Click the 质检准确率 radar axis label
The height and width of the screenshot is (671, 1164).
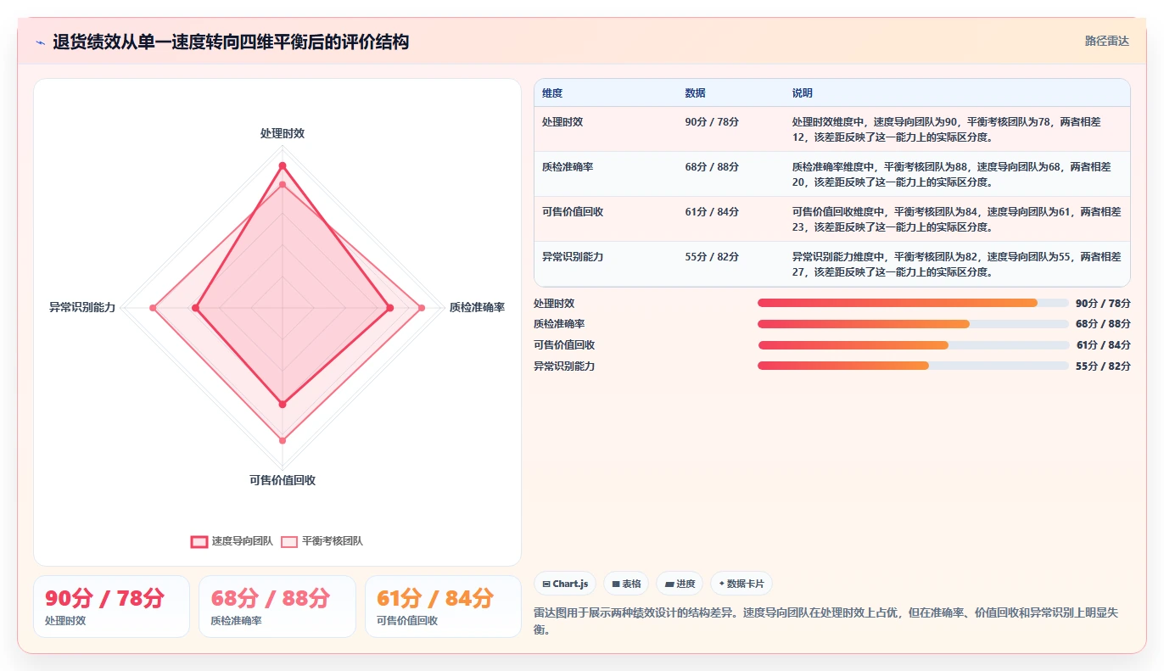click(477, 307)
